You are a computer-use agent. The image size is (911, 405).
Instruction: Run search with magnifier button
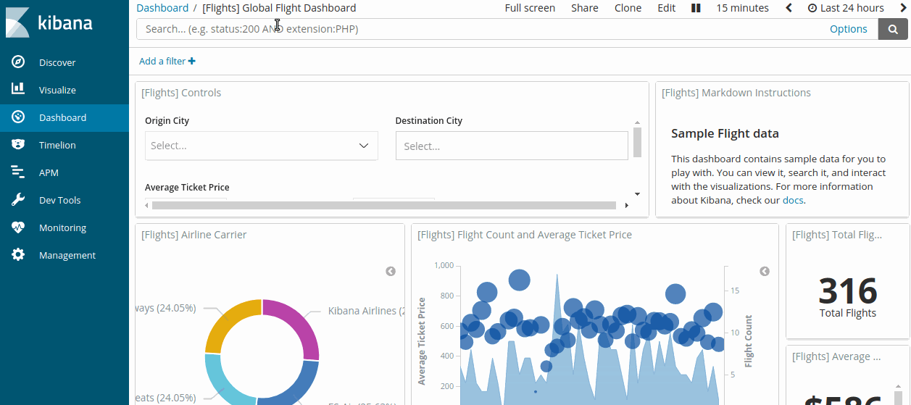pos(894,29)
